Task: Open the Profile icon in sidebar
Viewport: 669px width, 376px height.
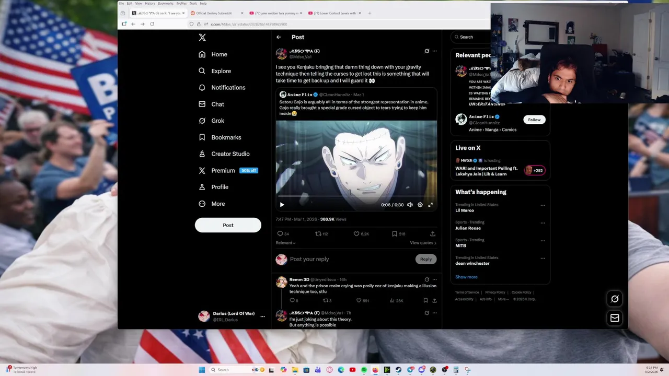Action: (x=202, y=187)
